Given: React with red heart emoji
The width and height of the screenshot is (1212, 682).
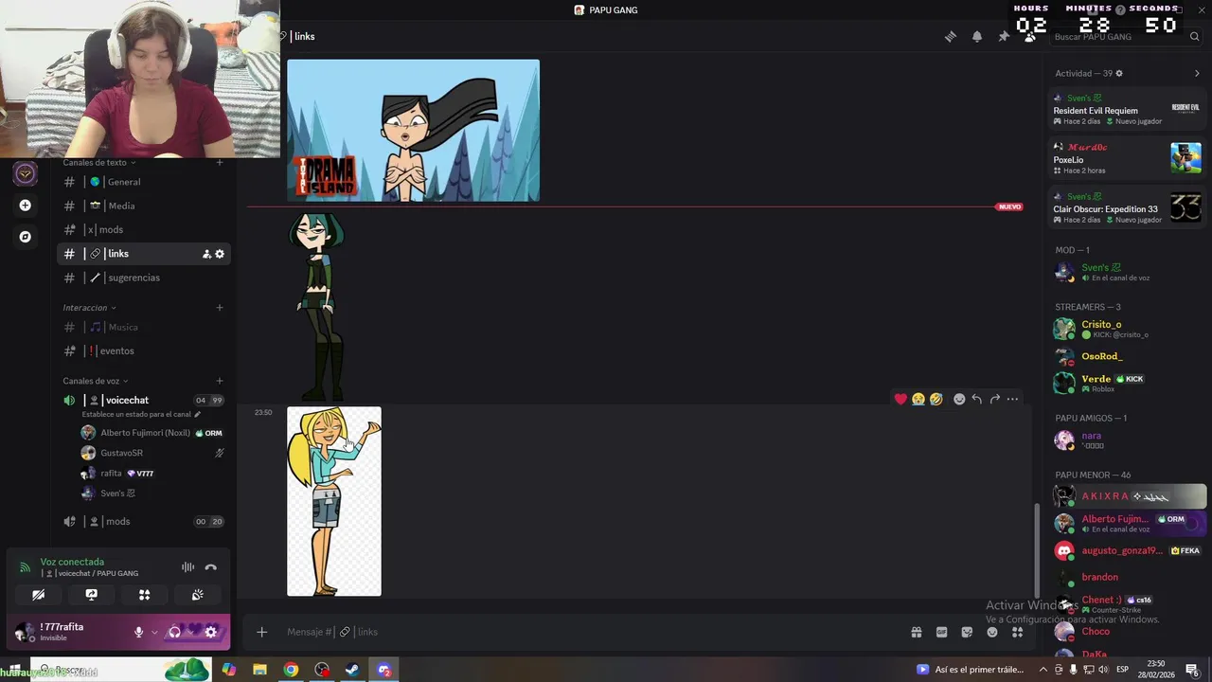Looking at the screenshot, I should coord(900,399).
